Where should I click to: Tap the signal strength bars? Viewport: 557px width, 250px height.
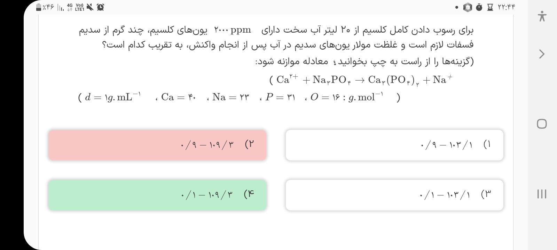(x=60, y=7)
